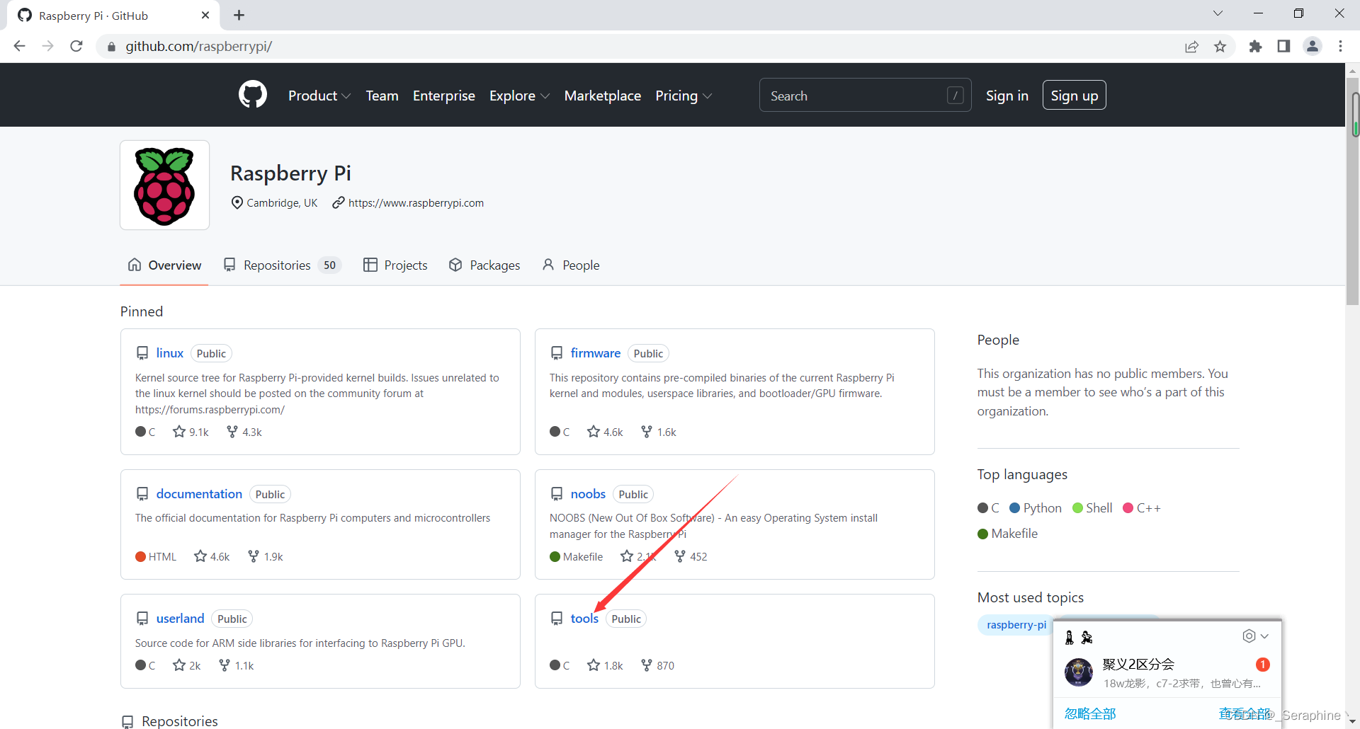Reload the page with refresh icon
The width and height of the screenshot is (1360, 729).
click(76, 46)
